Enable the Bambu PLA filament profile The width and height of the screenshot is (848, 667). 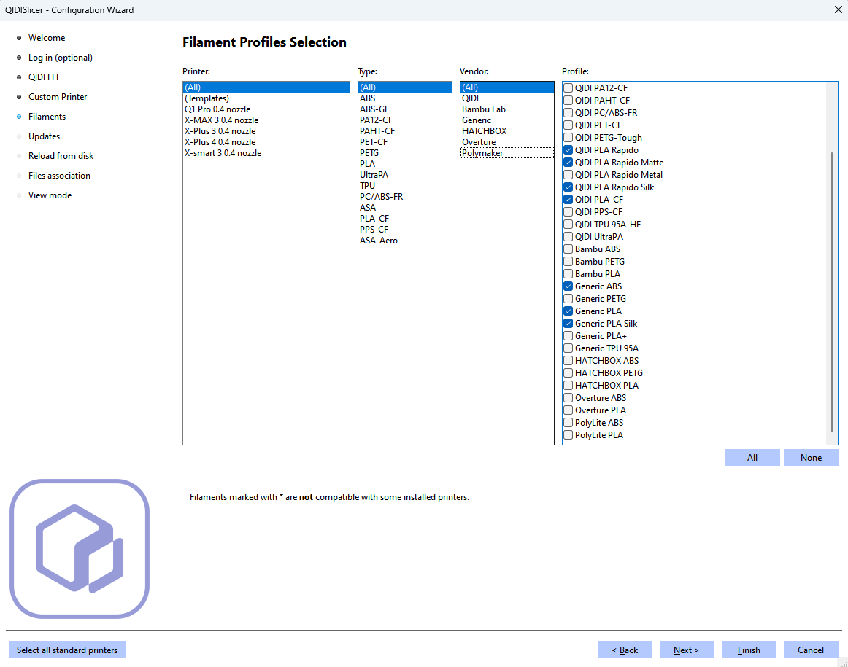568,274
